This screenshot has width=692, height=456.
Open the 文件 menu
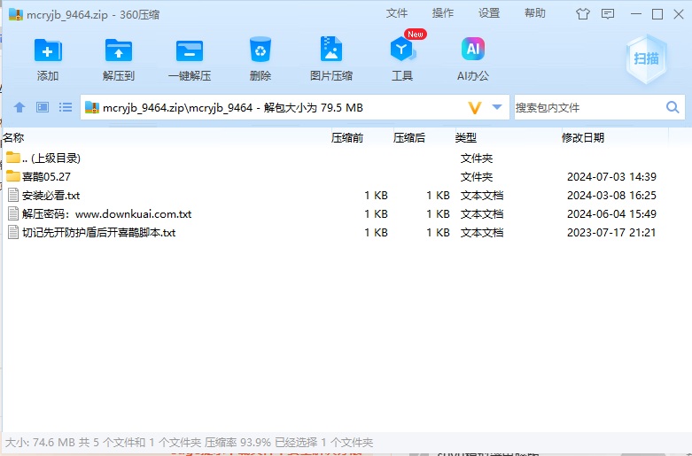pyautogui.click(x=396, y=13)
